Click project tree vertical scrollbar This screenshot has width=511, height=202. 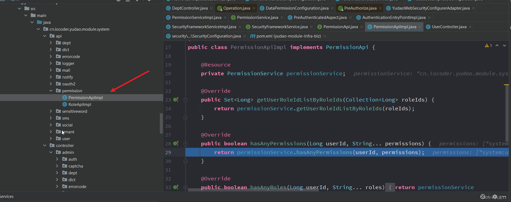(x=161, y=123)
